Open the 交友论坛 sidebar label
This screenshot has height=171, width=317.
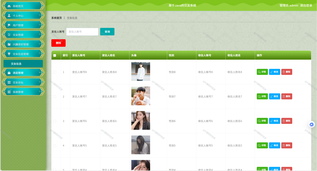(18, 82)
